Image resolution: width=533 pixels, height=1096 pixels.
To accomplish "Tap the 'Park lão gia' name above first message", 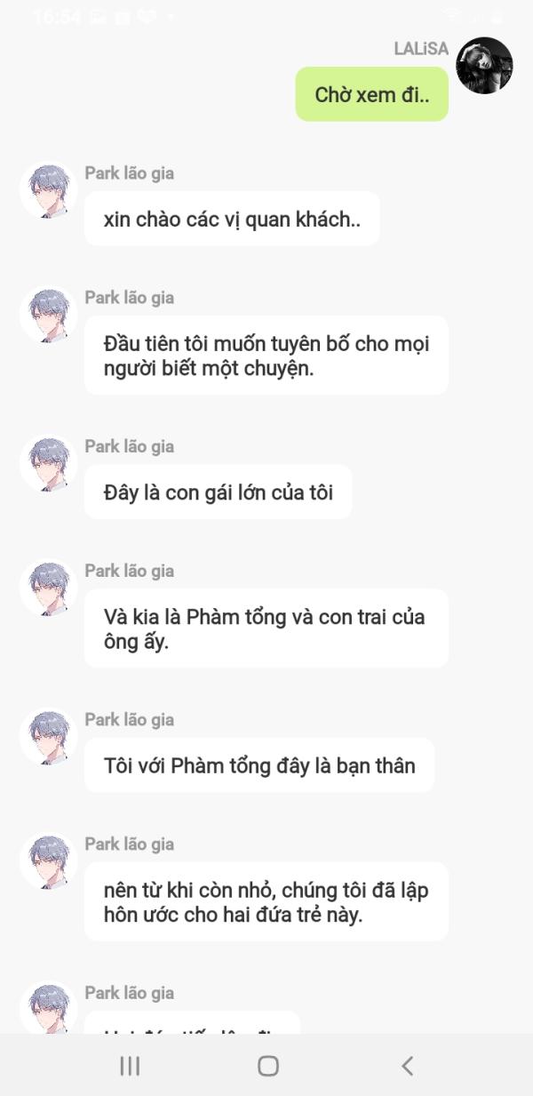I will pyautogui.click(x=130, y=173).
